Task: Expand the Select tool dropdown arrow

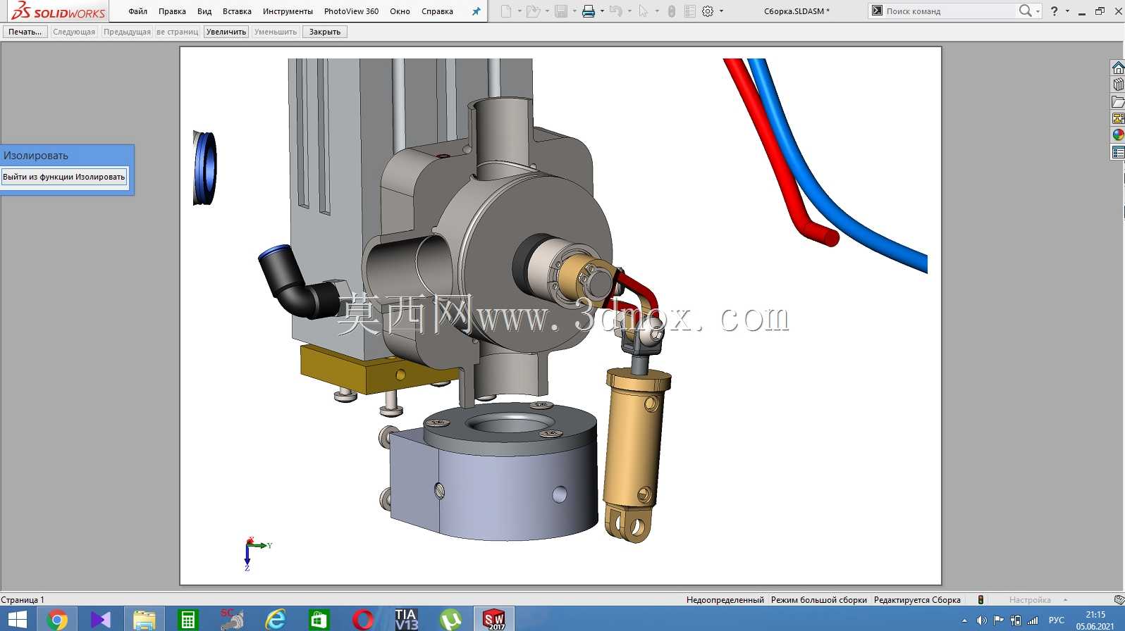Action: point(657,11)
